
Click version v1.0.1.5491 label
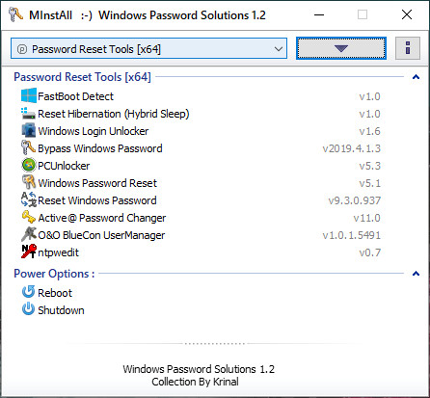(x=352, y=235)
